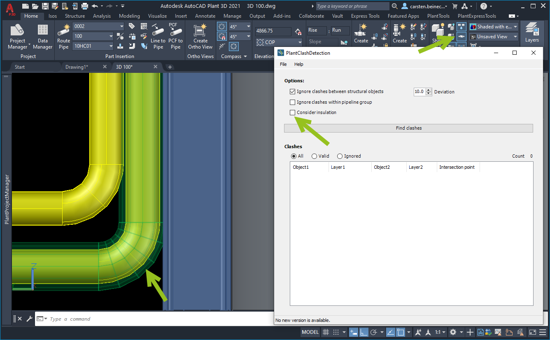Image resolution: width=550 pixels, height=340 pixels.
Task: Click Create Ortho View
Action: click(200, 37)
